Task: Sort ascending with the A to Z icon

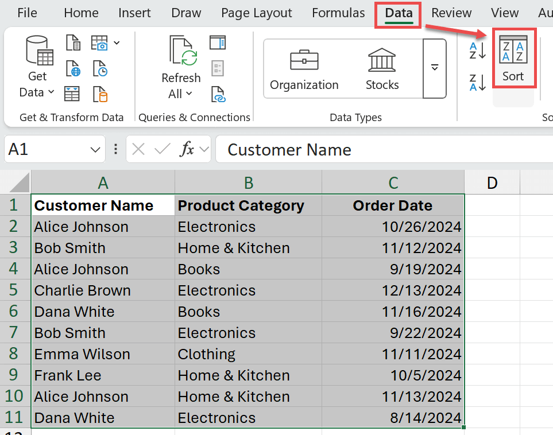Action: coord(477,51)
